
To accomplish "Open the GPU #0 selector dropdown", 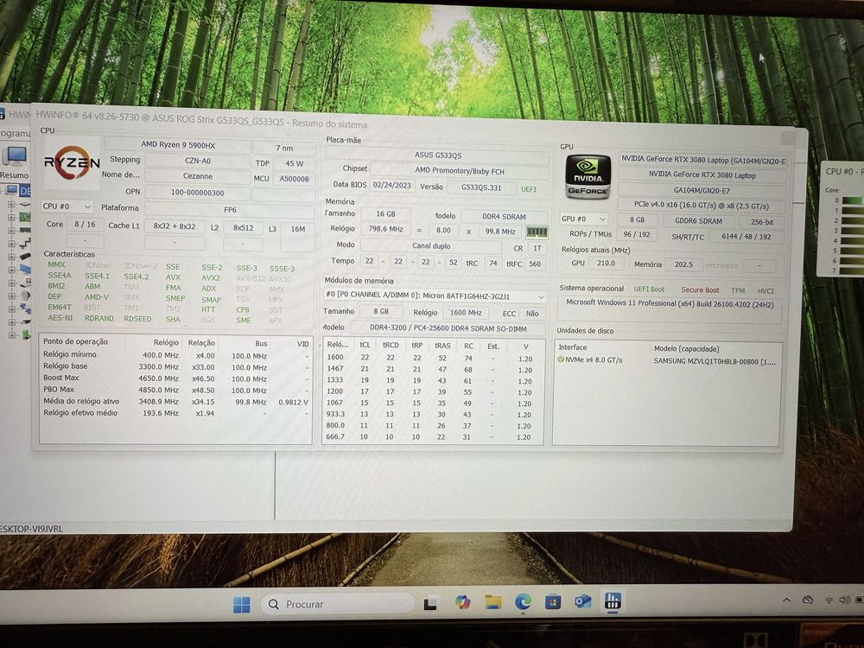I will (x=583, y=219).
